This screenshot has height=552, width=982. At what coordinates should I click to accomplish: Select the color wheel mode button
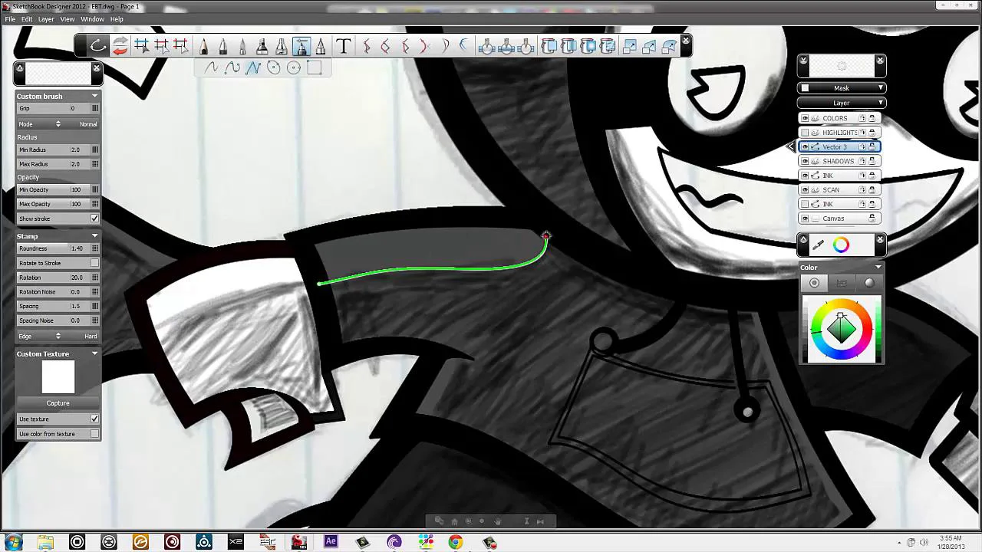click(x=815, y=283)
